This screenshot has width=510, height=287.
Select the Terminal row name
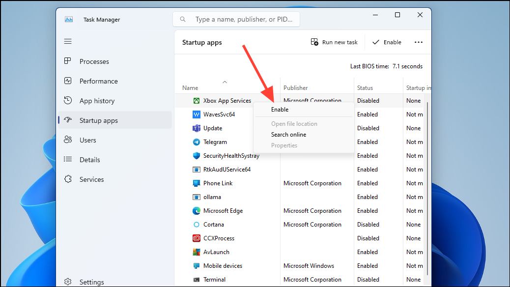click(x=214, y=280)
